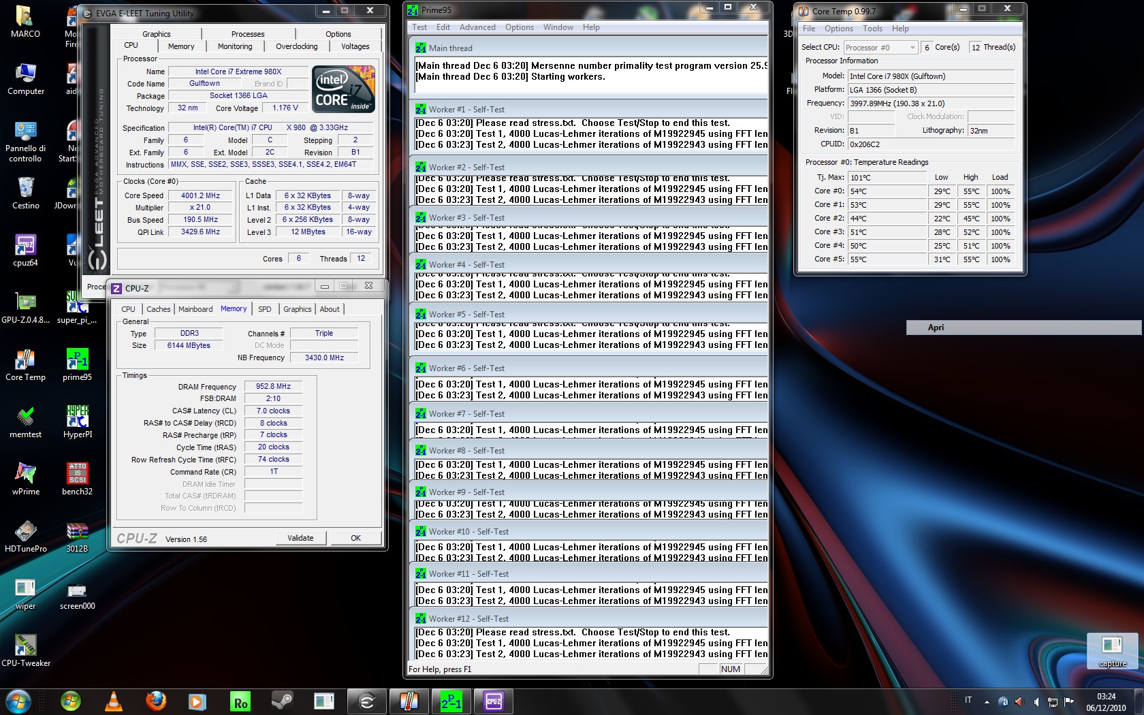Screen dimensions: 1144x715
Task: Click the IT language indicator in tray
Action: coord(968,700)
